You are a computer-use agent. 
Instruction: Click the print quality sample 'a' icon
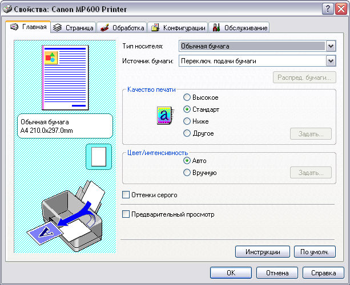coord(165,115)
